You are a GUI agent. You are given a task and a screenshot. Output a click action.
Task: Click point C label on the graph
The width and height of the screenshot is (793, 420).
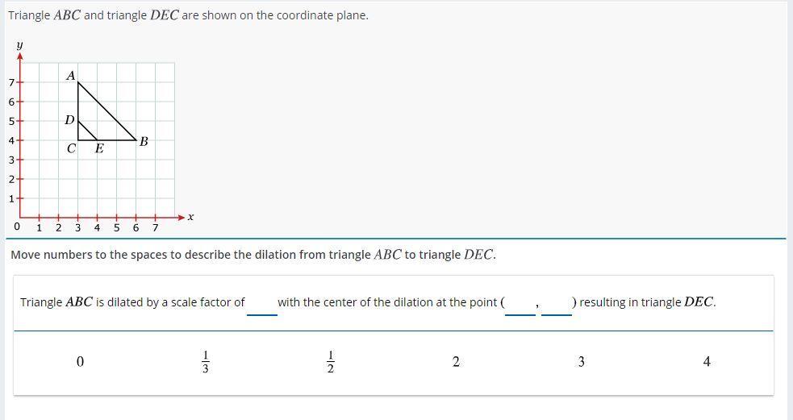(72, 148)
